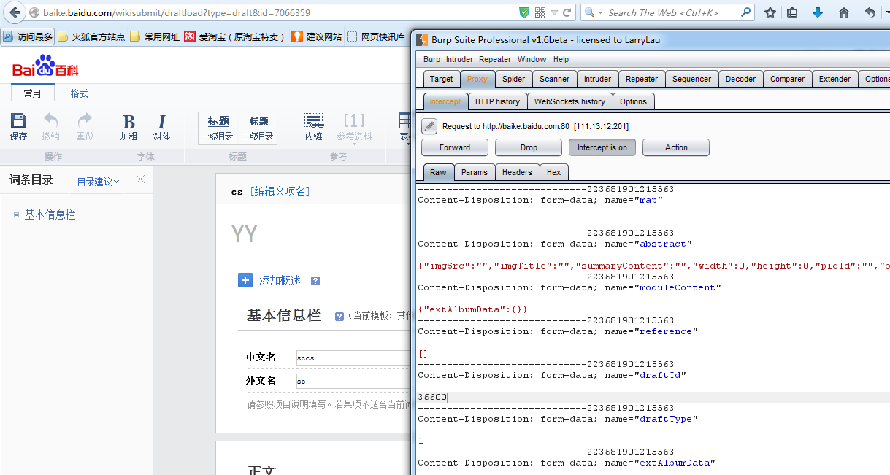The height and width of the screenshot is (475, 890).
Task: Click the blue magnifier search go icon
Action: [745, 12]
